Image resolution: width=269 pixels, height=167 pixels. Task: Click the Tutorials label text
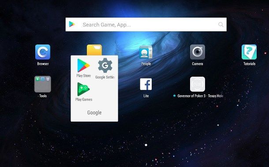(249, 64)
